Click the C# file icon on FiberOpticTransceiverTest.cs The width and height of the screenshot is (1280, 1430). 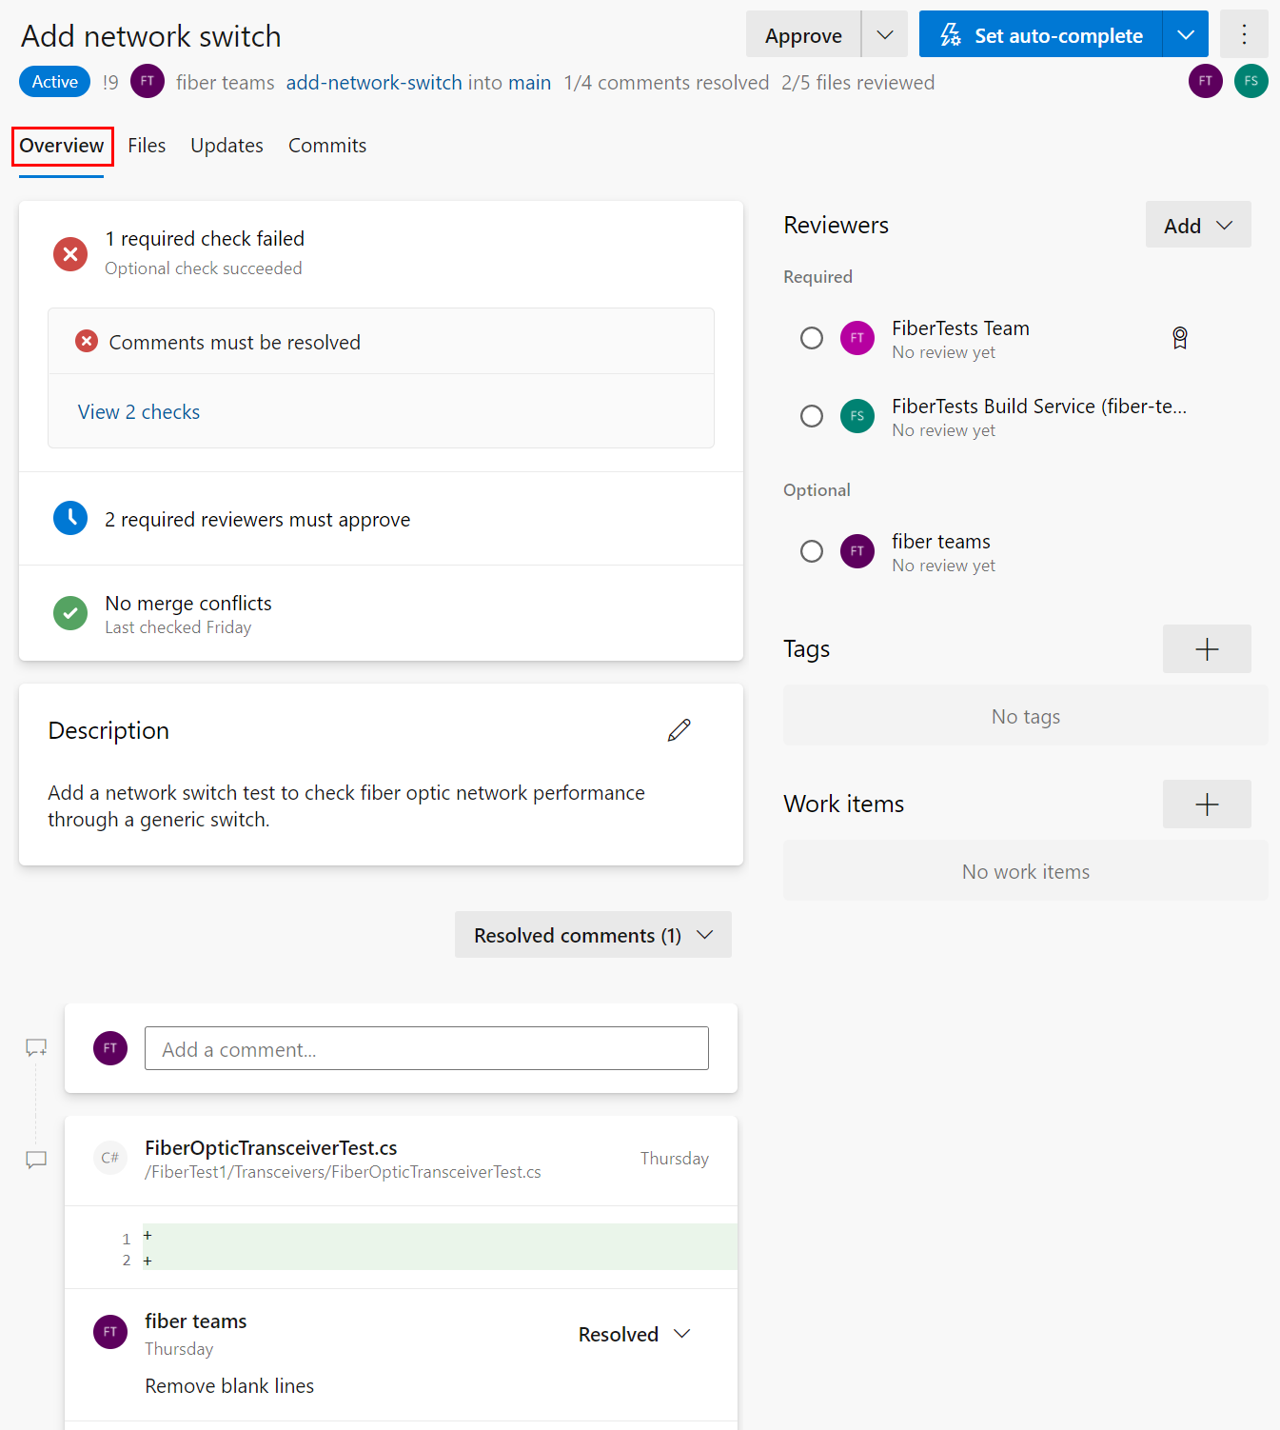(x=109, y=1158)
